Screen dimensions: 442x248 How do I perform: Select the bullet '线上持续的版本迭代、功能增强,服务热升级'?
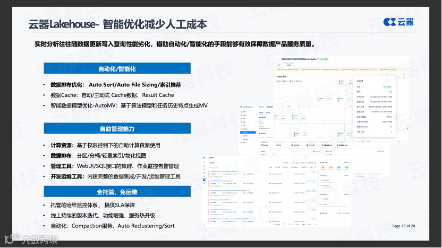click(103, 216)
